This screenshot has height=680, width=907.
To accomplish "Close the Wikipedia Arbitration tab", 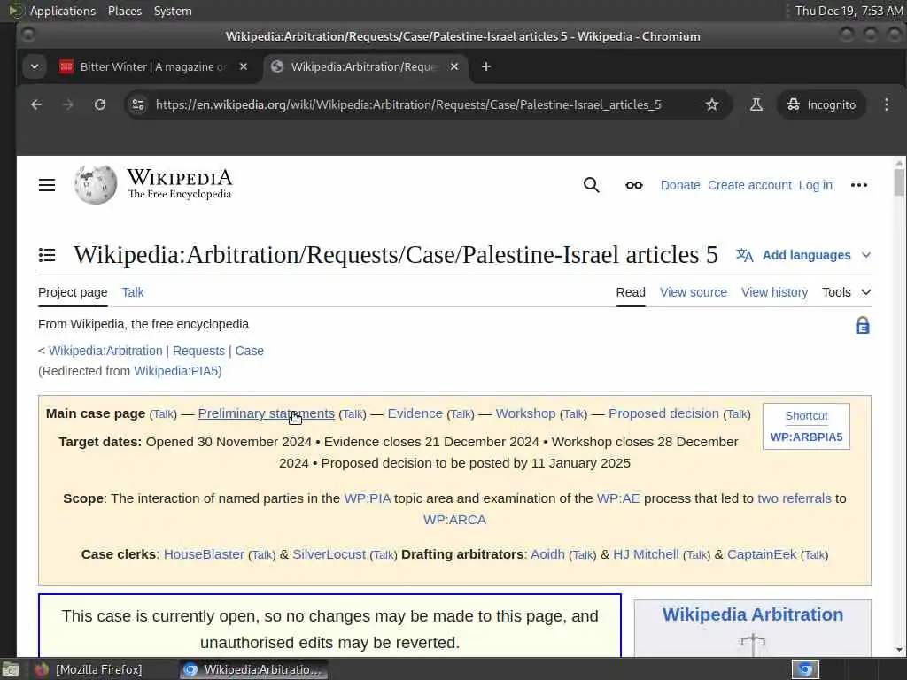I will [x=454, y=67].
